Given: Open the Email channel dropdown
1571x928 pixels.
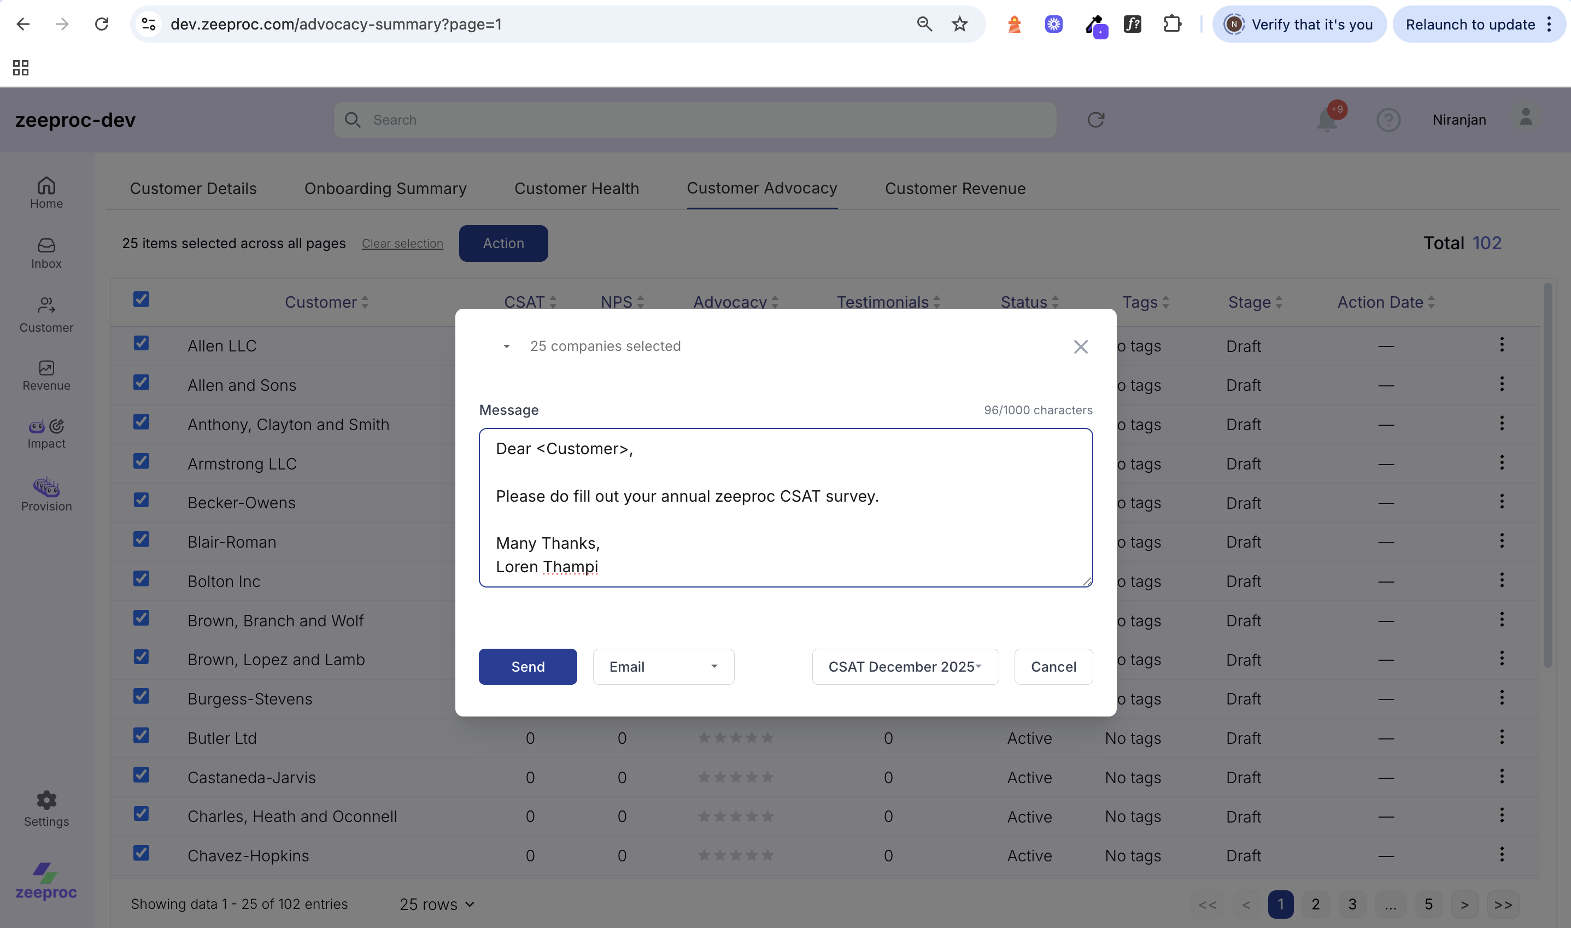Looking at the screenshot, I should click(x=663, y=667).
